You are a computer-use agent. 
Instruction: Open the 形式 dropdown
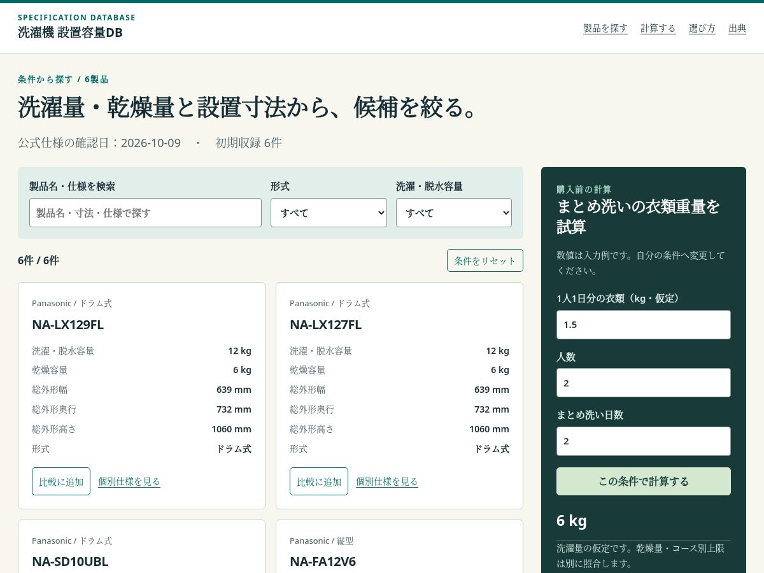329,213
